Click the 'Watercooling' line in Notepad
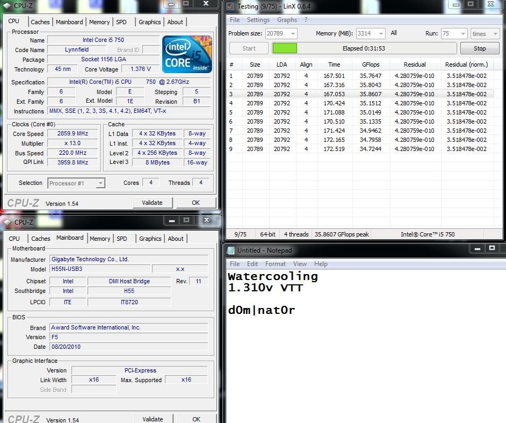The width and height of the screenshot is (506, 423). point(273,276)
